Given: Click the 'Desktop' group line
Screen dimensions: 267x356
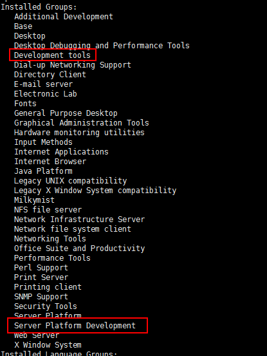Looking at the screenshot, I should 30,36.
